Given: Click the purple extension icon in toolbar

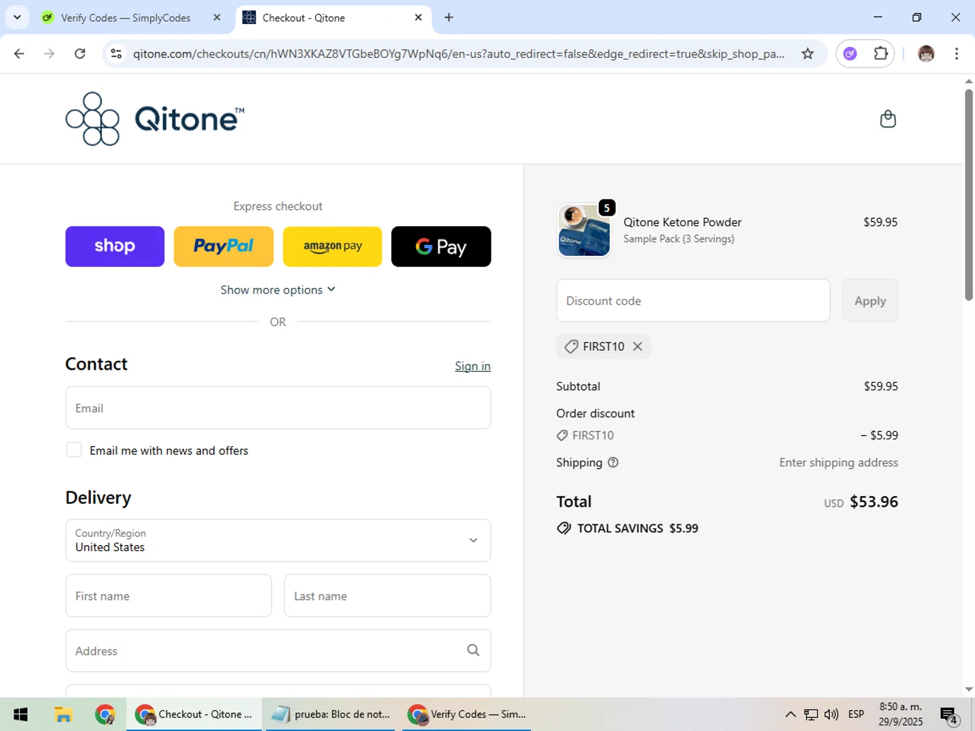Looking at the screenshot, I should (850, 54).
